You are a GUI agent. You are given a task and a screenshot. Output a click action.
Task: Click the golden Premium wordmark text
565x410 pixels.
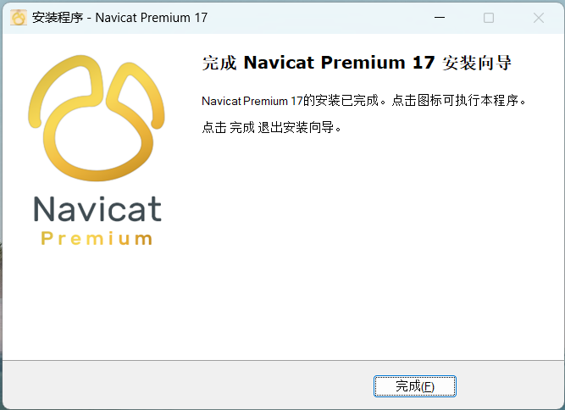click(x=97, y=239)
